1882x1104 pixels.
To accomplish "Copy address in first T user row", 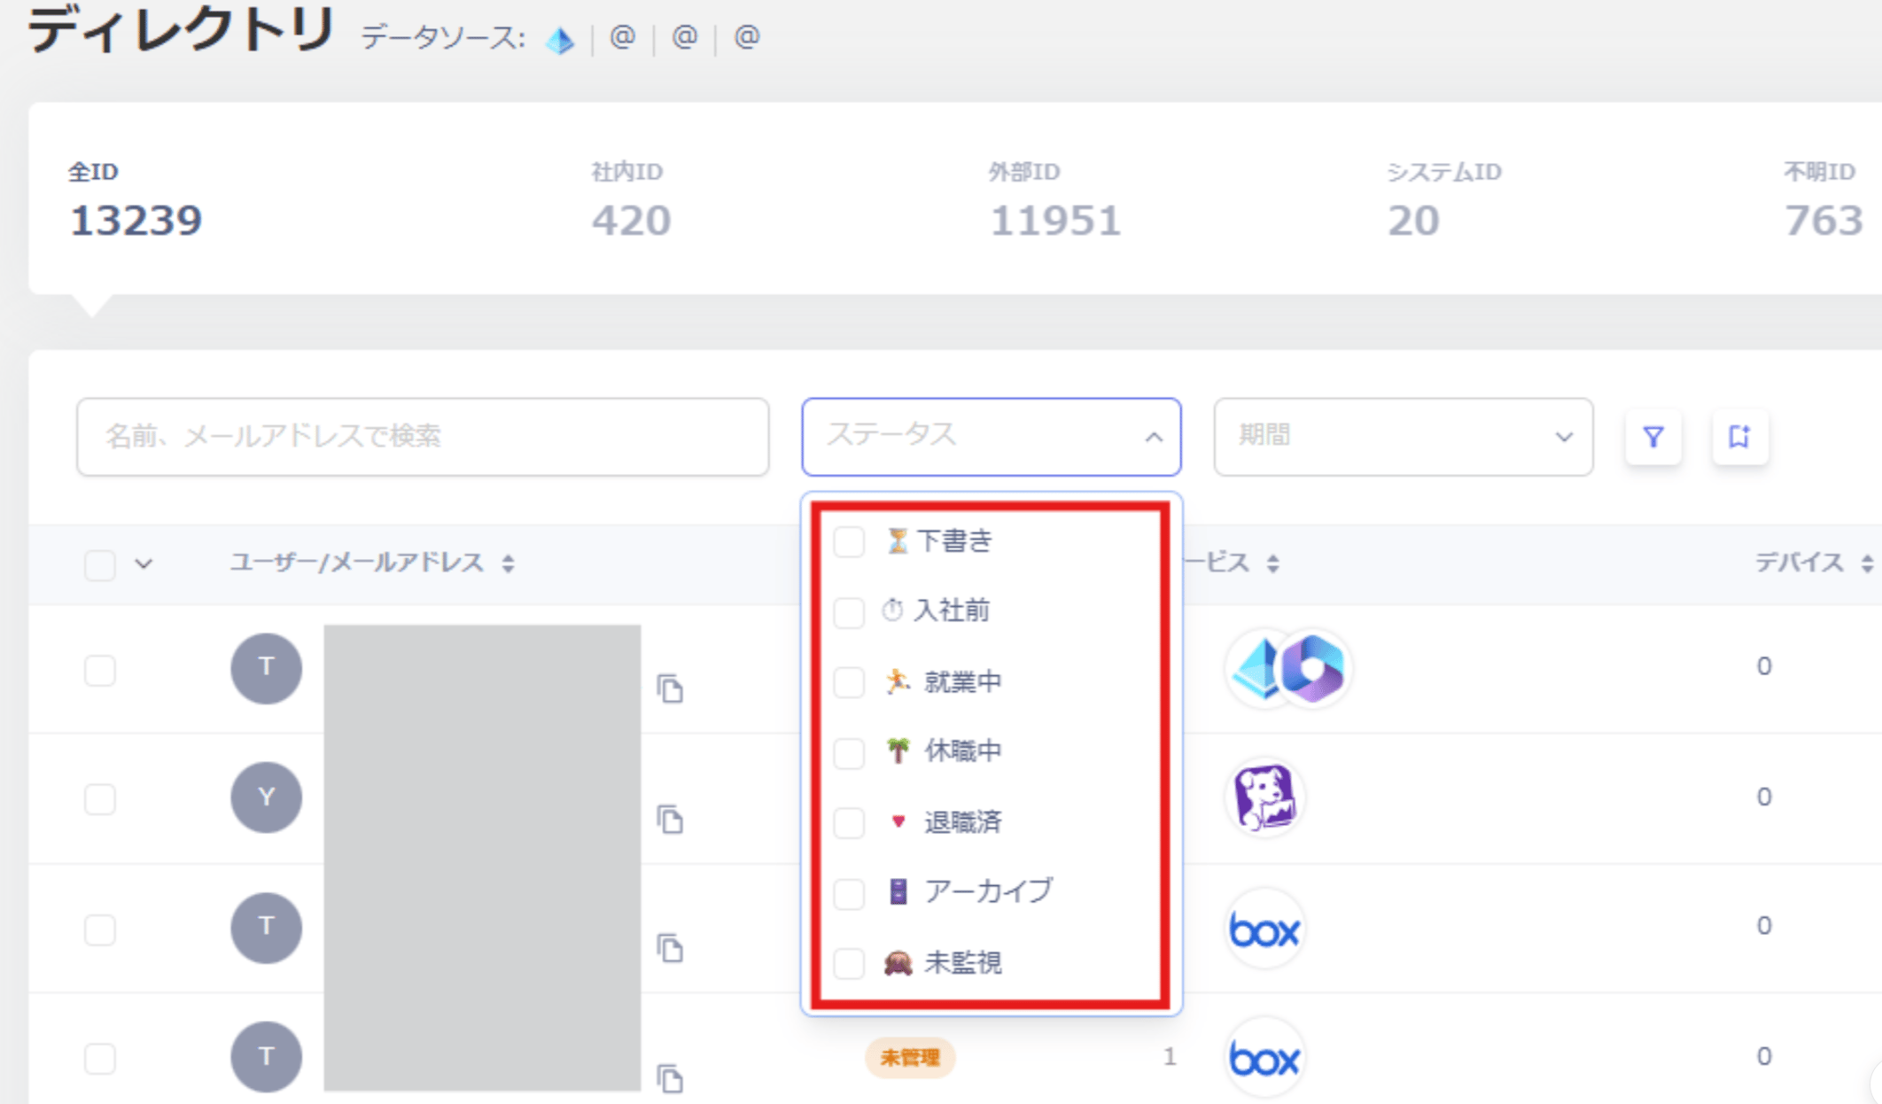I will click(x=670, y=688).
